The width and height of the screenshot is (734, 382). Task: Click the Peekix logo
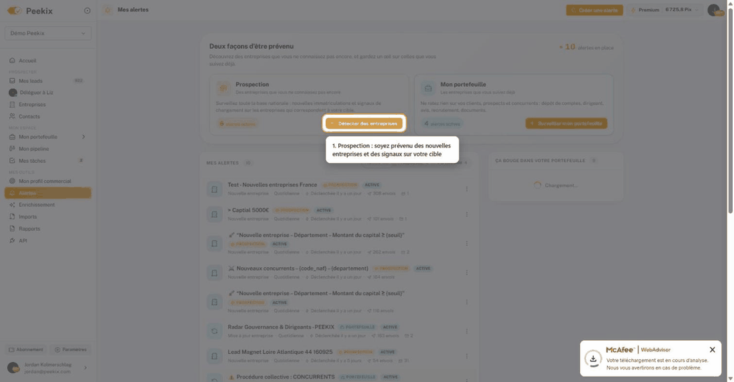point(30,10)
